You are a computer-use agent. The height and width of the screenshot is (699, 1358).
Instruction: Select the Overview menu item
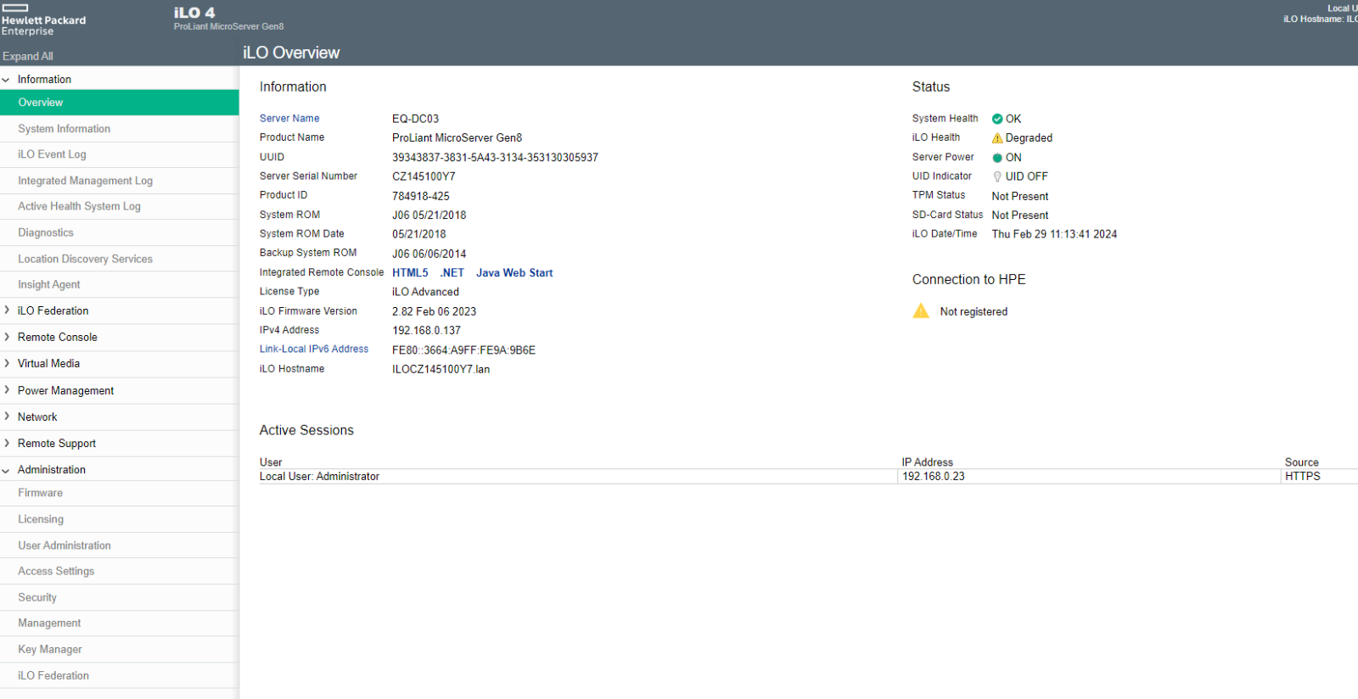click(x=119, y=103)
